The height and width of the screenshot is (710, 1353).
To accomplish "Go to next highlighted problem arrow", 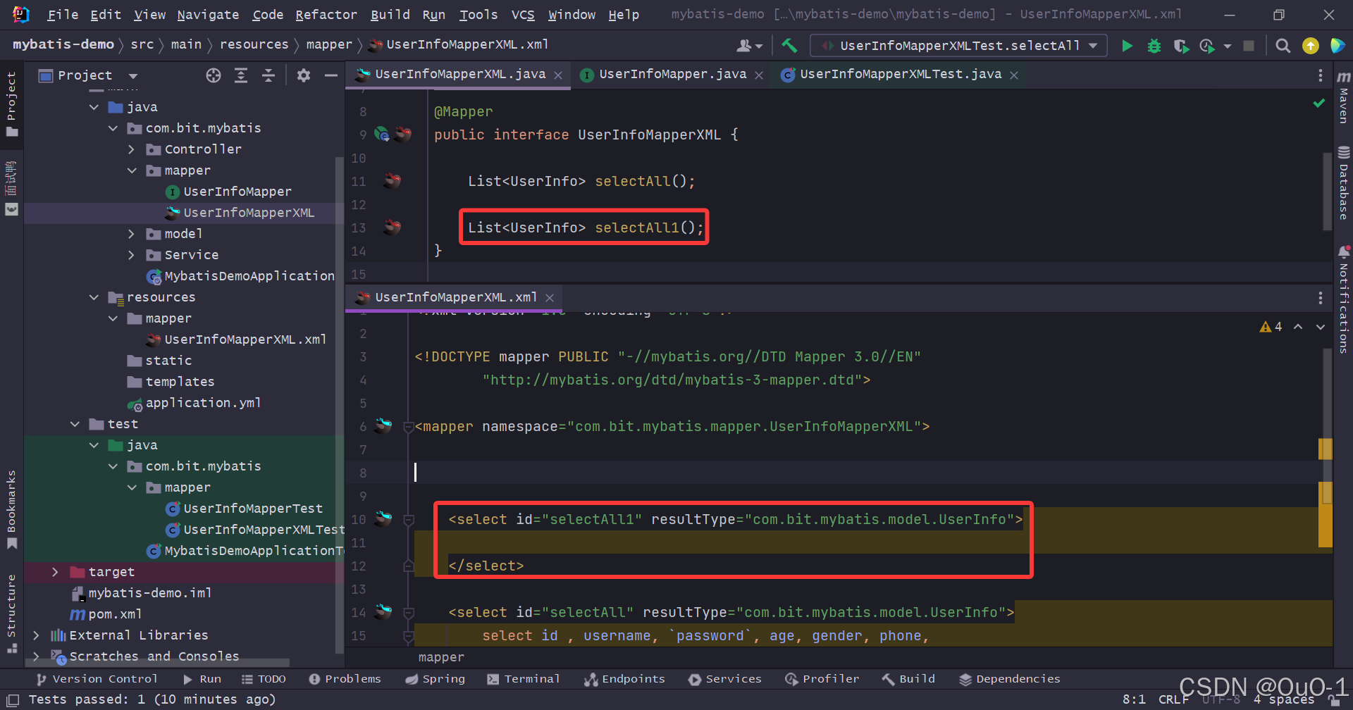I will pos(1321,327).
